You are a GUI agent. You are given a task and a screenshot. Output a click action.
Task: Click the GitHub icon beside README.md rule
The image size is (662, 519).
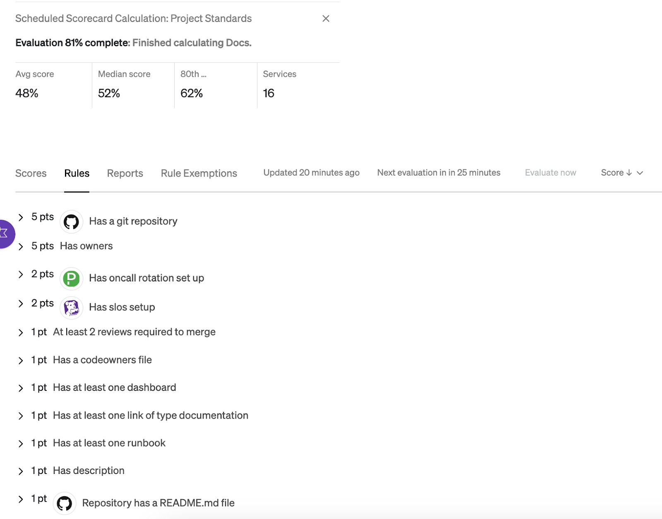point(64,503)
